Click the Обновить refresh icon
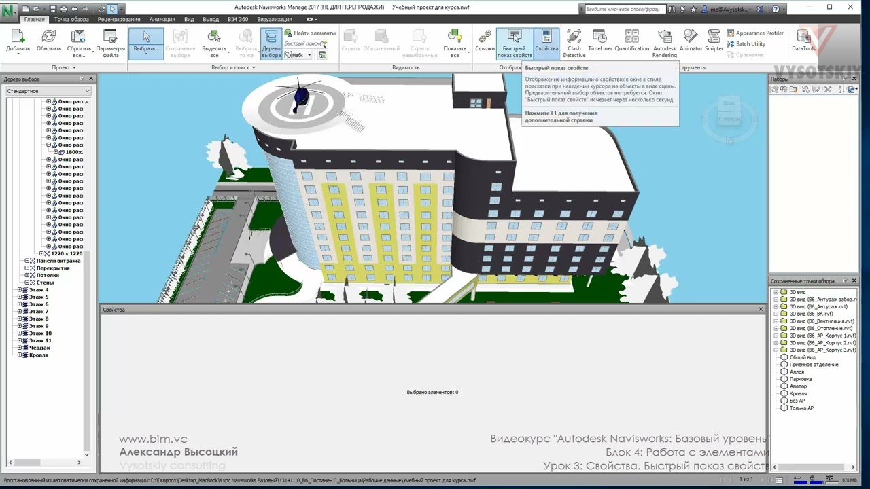 [49, 37]
